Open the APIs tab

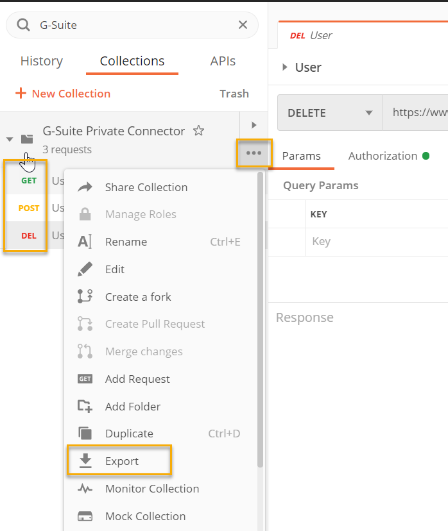[223, 61]
